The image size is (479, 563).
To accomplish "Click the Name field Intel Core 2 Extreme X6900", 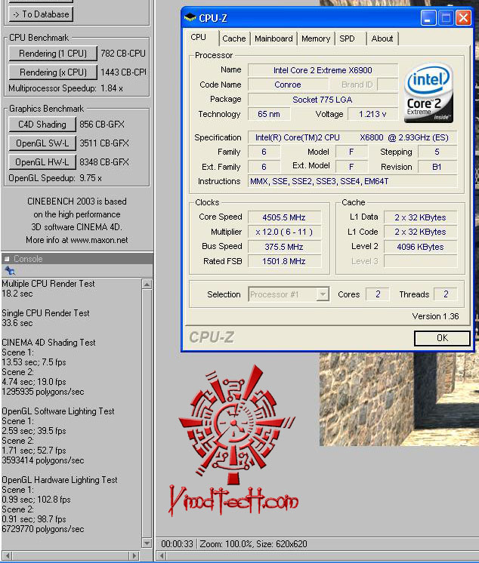I will coord(323,70).
